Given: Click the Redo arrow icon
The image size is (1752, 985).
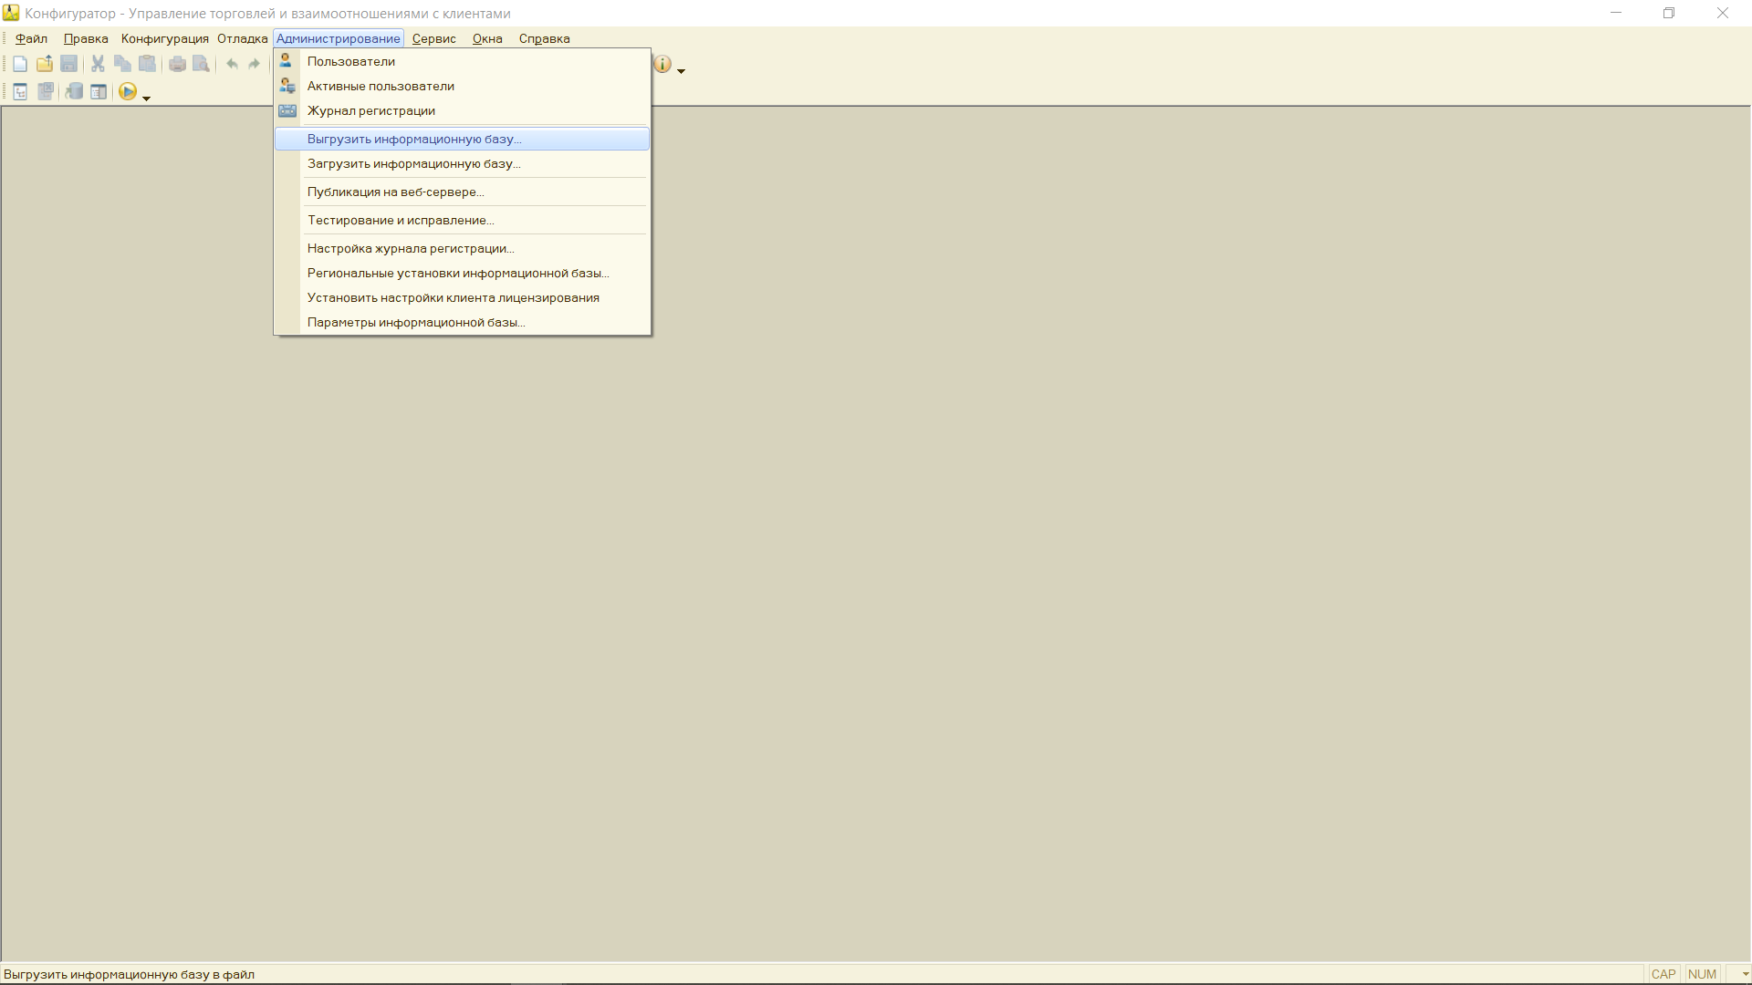Looking at the screenshot, I should point(255,64).
